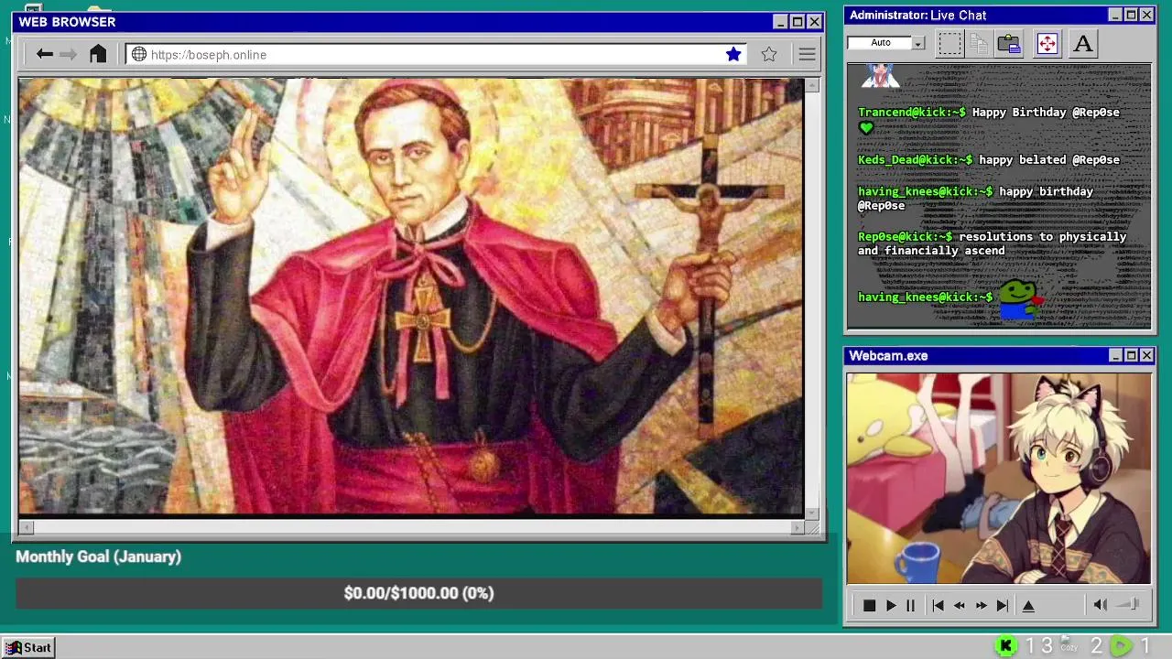Focus the boseph.online address field
This screenshot has width=1172, height=659.
tap(435, 54)
